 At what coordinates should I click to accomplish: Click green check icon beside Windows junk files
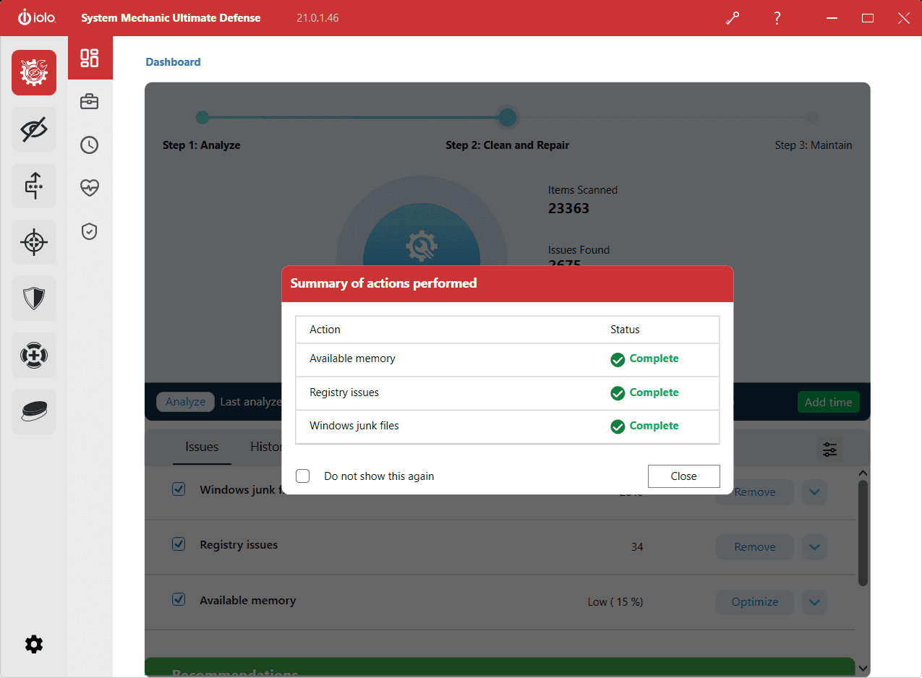pyautogui.click(x=618, y=426)
